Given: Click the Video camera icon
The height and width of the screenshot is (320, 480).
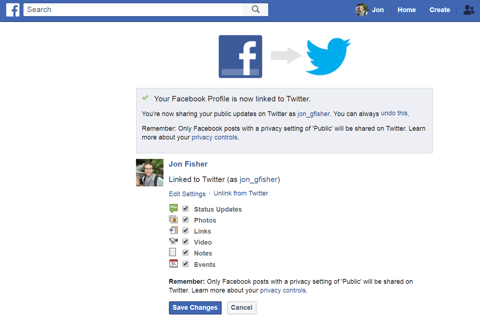Looking at the screenshot, I should point(173,242).
